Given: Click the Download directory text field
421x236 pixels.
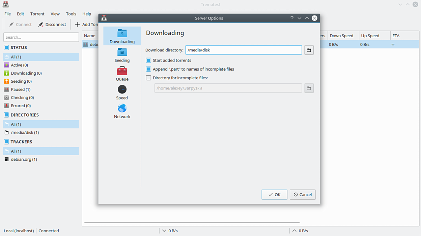Looking at the screenshot, I should pos(243,50).
